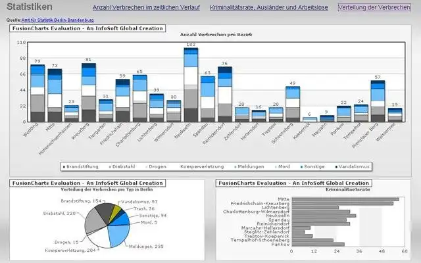Select the Spandau stacked bar labeled 63
Viewport: 421px width, 263px height.
tap(208, 99)
